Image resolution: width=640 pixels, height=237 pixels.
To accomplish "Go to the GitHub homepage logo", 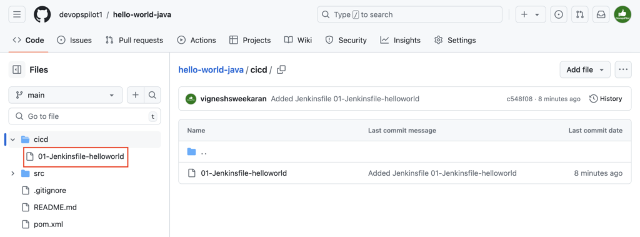I will 42,14.
